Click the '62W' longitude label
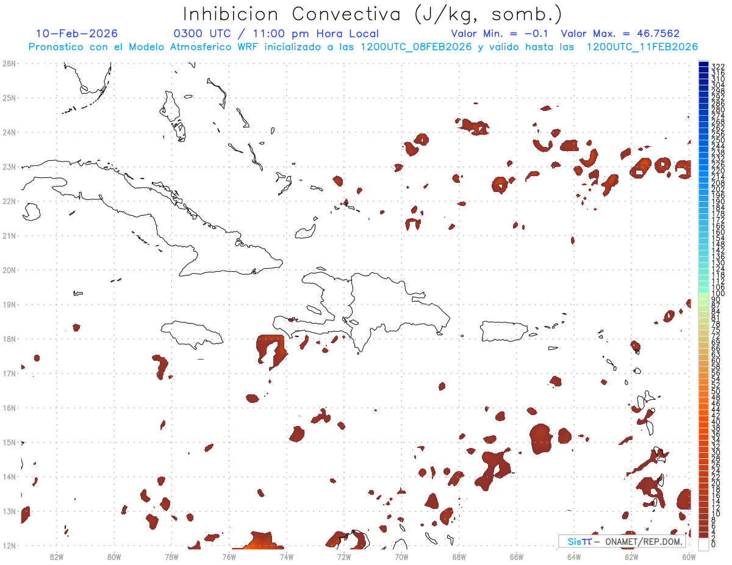The height and width of the screenshot is (565, 732). (x=631, y=556)
